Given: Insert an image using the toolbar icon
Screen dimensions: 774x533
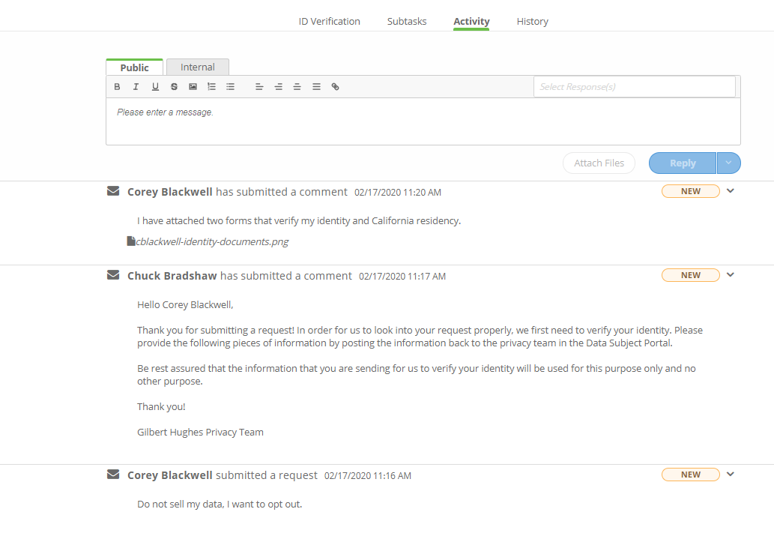Looking at the screenshot, I should 193,87.
